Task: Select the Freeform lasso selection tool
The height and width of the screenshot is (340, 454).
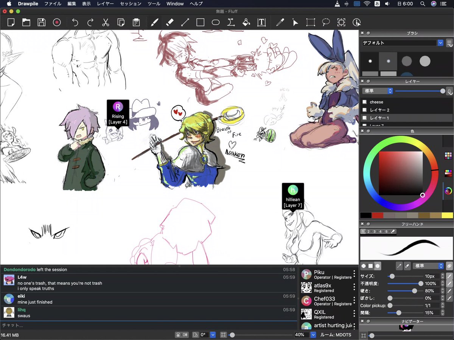Action: click(x=326, y=23)
